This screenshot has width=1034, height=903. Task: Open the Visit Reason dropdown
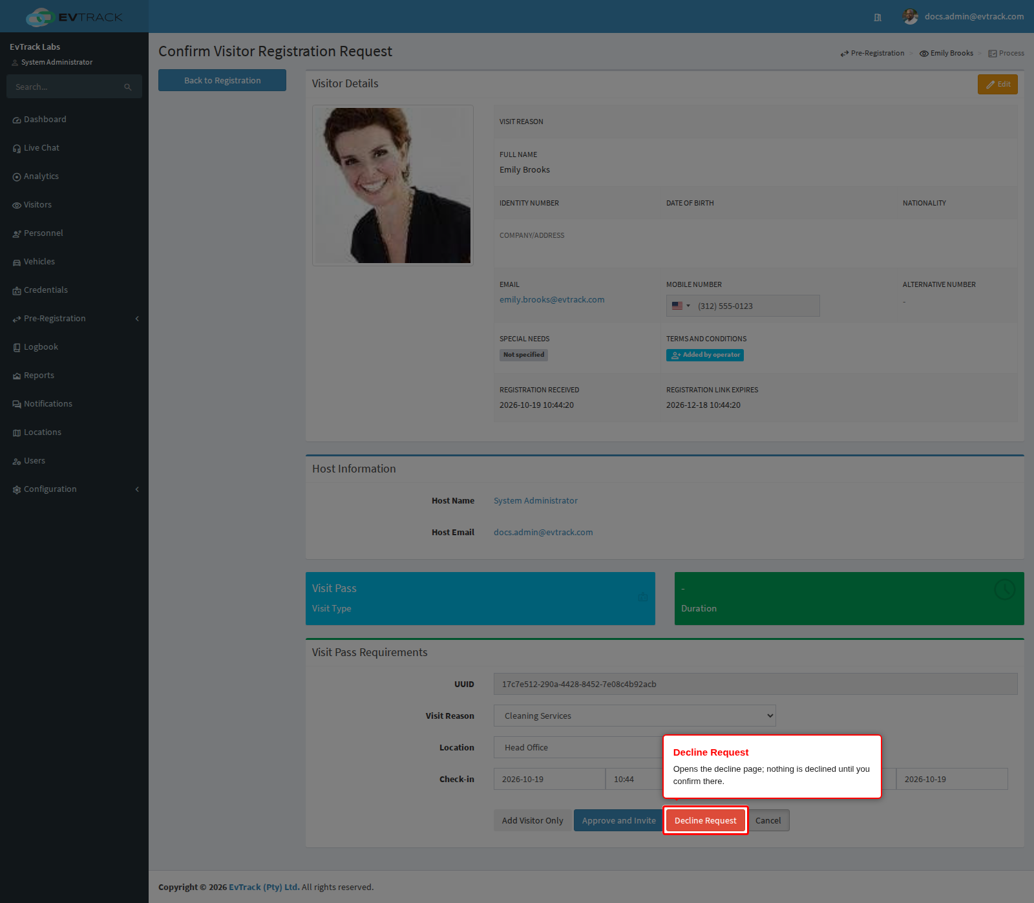(635, 716)
